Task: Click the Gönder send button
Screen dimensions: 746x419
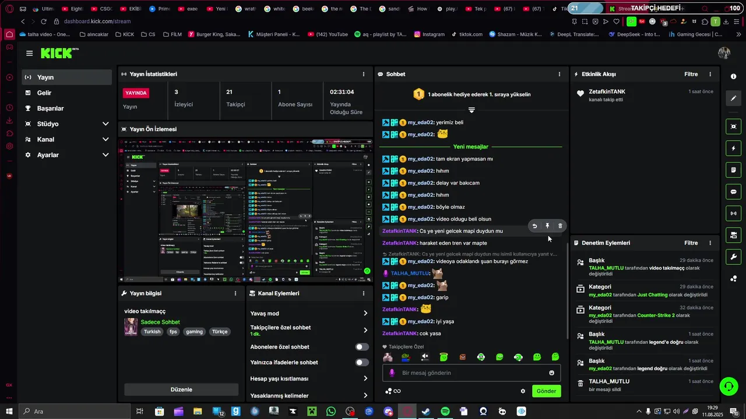Action: (x=546, y=391)
